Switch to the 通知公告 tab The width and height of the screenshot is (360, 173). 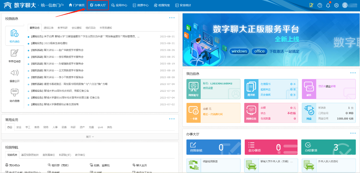[x=49, y=28]
